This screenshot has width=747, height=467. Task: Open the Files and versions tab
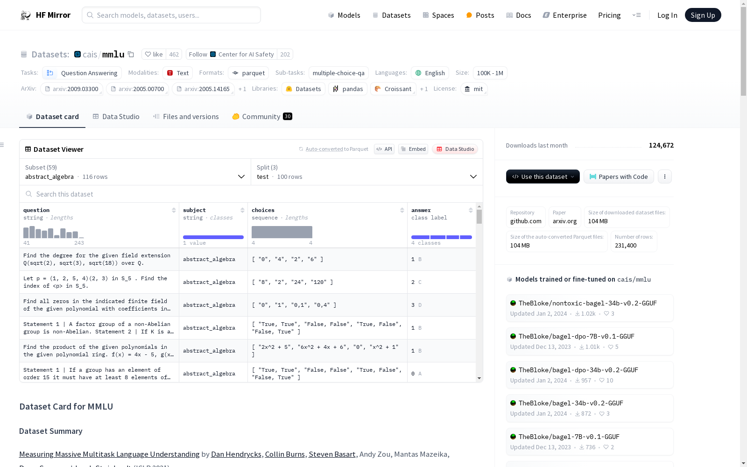click(x=186, y=117)
